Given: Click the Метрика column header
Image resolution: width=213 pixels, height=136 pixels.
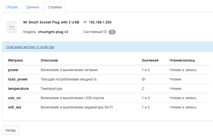Looking at the screenshot, I should click(15, 60).
